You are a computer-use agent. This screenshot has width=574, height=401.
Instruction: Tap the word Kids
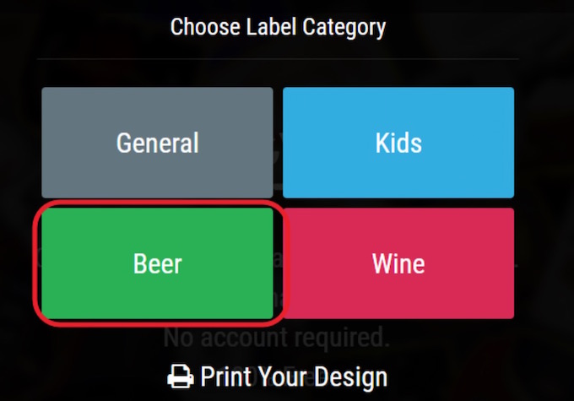(398, 143)
